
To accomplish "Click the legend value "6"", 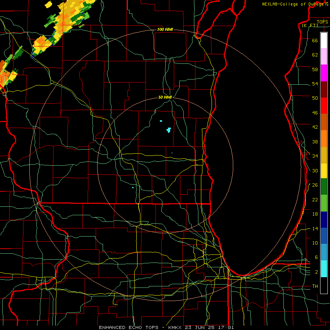I will coord(316,257).
